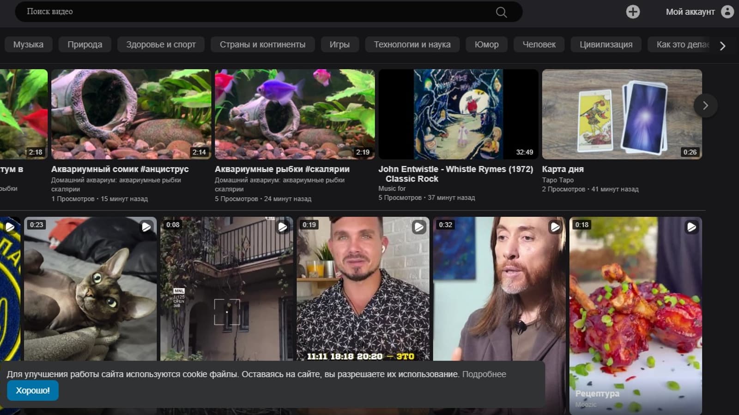739x415 pixels.
Task: Open channel link under Аквариумные рыбки #скалярии
Action: [279, 184]
